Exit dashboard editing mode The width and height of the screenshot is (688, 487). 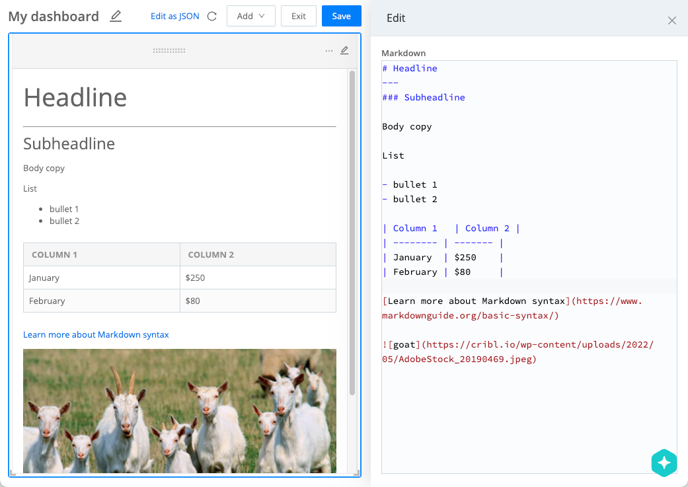click(298, 16)
